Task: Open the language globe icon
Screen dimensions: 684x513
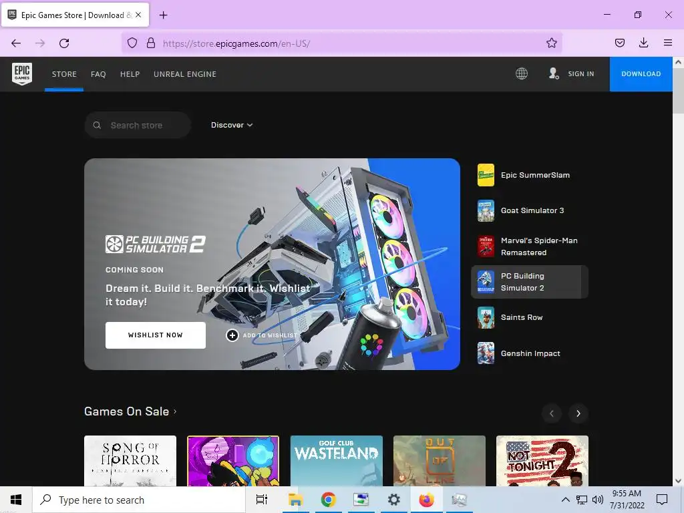Action: coord(521,73)
